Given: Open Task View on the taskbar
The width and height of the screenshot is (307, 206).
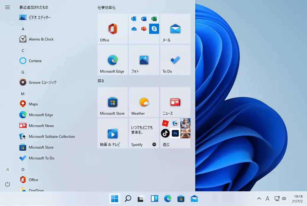Looking at the screenshot, I should click(141, 199).
